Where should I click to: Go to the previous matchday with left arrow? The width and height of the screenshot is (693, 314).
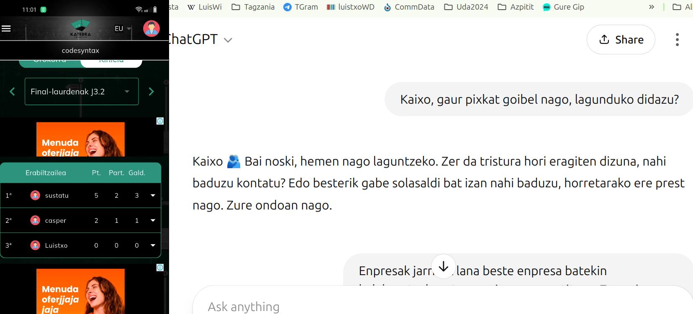(x=12, y=92)
